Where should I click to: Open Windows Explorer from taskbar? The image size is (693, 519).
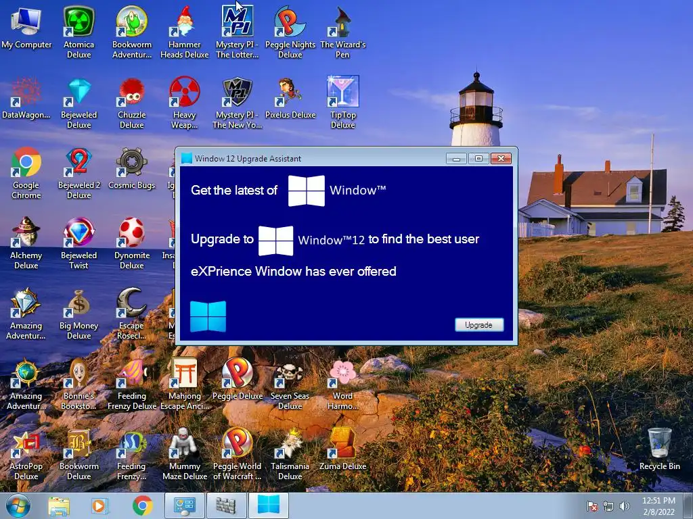(59, 505)
